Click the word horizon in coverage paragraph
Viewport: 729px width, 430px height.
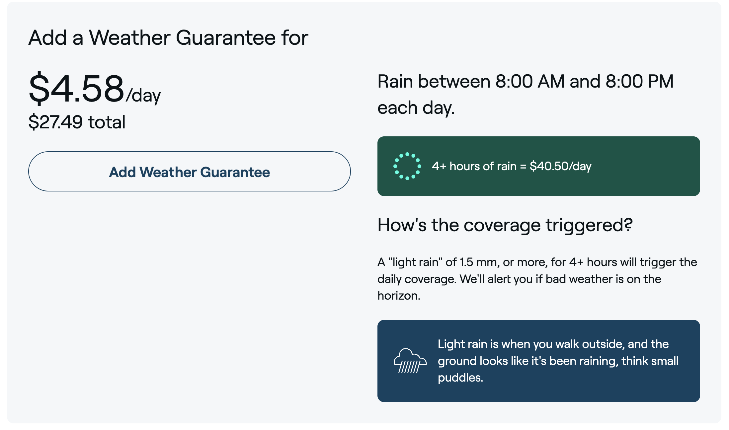coord(399,296)
